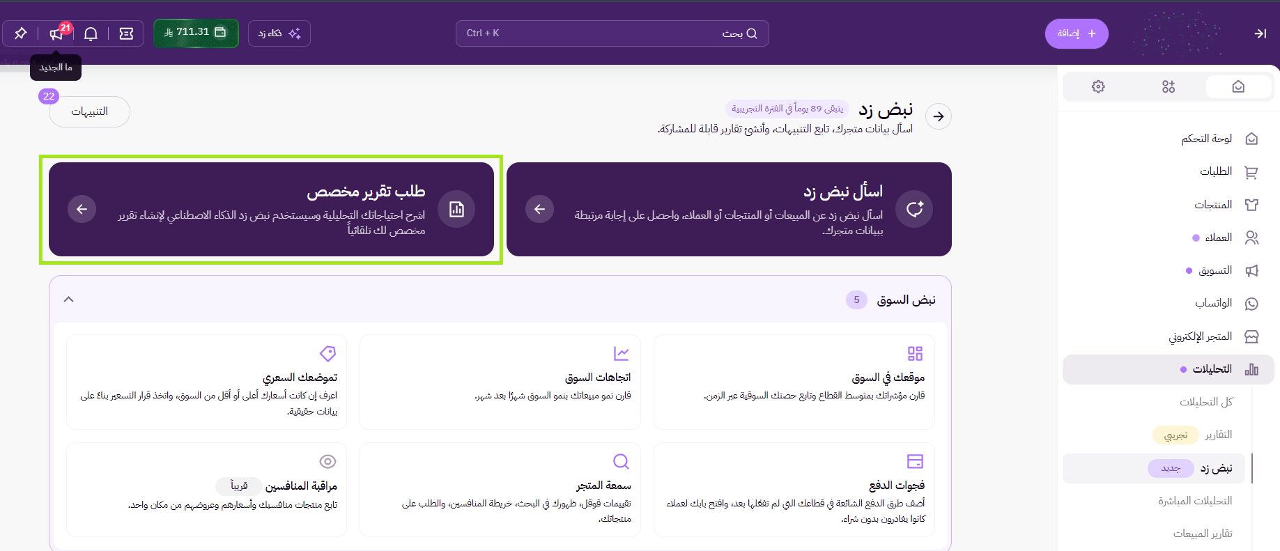This screenshot has height=551, width=1280.
Task: Click the WhatsApp icon beside الواتساب
Action: point(1251,304)
